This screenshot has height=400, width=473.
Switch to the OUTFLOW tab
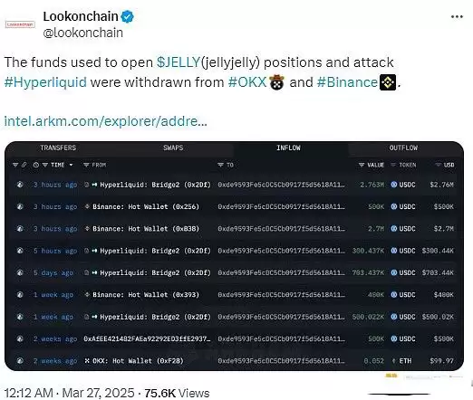[x=403, y=148]
